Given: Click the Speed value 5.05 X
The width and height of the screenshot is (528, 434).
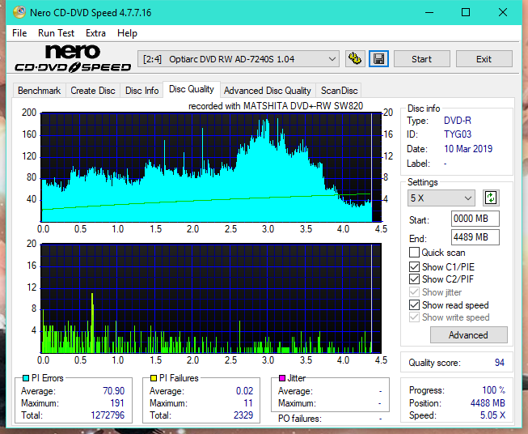Looking at the screenshot, I should (x=492, y=415).
